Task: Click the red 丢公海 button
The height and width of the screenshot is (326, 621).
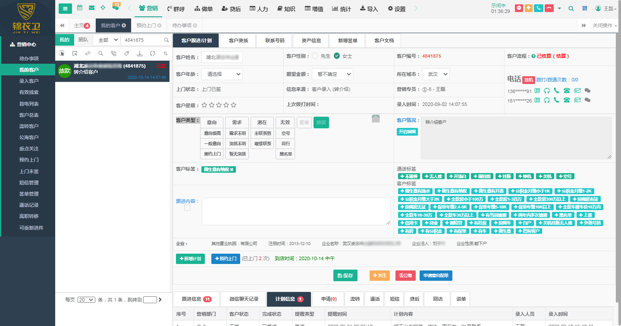Action: point(405,276)
